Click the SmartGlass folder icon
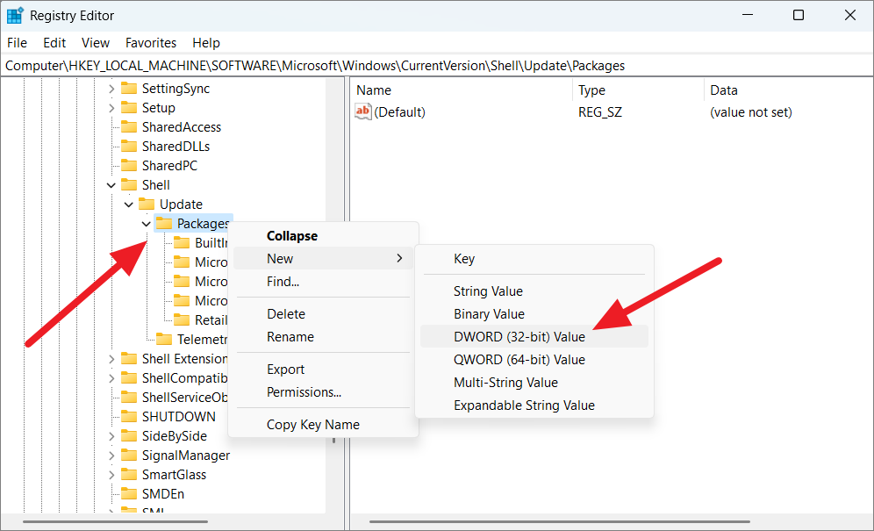The height and width of the screenshot is (531, 874). tap(129, 475)
